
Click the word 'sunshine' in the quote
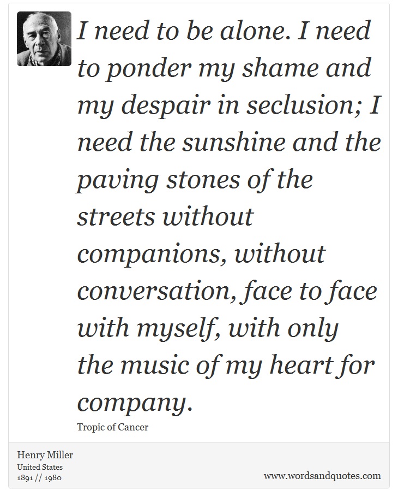pos(234,142)
